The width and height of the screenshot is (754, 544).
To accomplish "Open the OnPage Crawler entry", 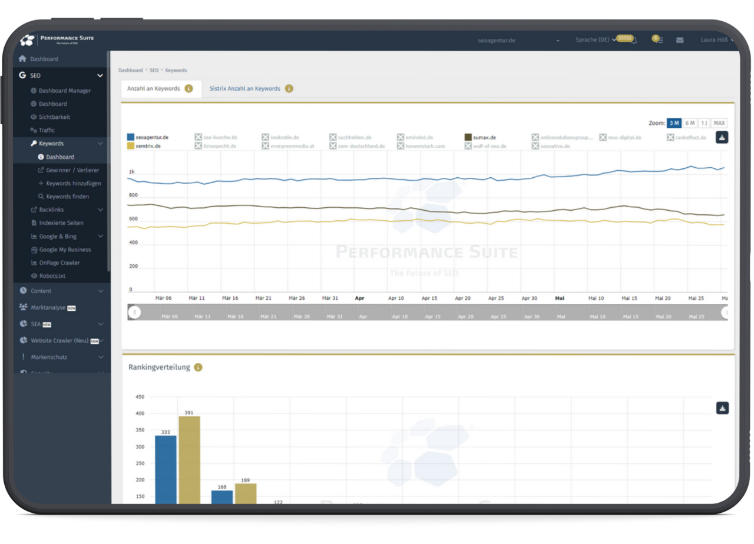I will (x=55, y=263).
